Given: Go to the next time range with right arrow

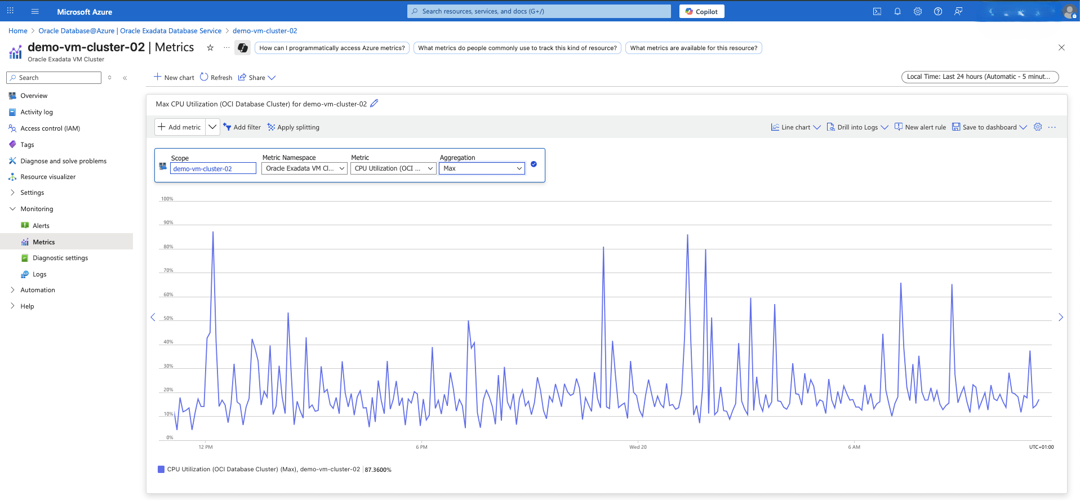Looking at the screenshot, I should [1060, 318].
